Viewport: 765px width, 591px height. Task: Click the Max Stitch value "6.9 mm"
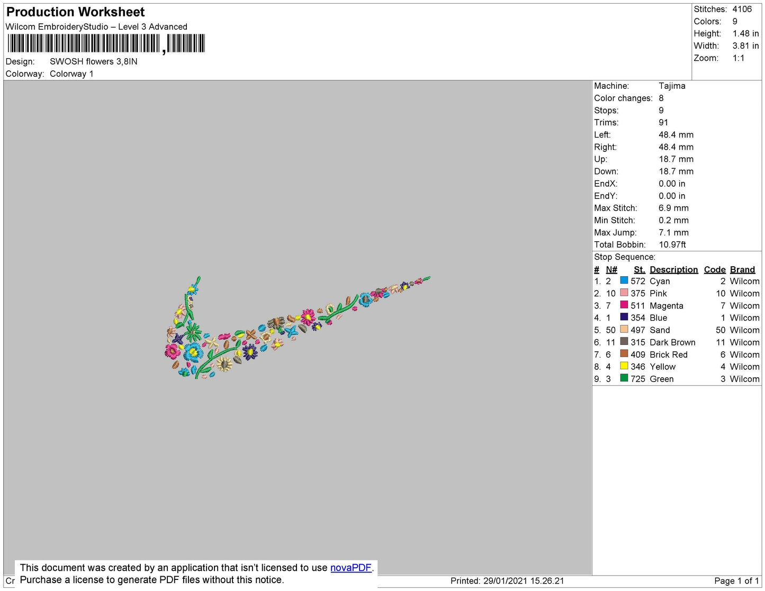[x=674, y=208]
